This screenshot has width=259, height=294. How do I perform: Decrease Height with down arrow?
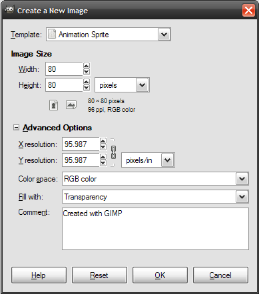pyautogui.click(x=87, y=88)
